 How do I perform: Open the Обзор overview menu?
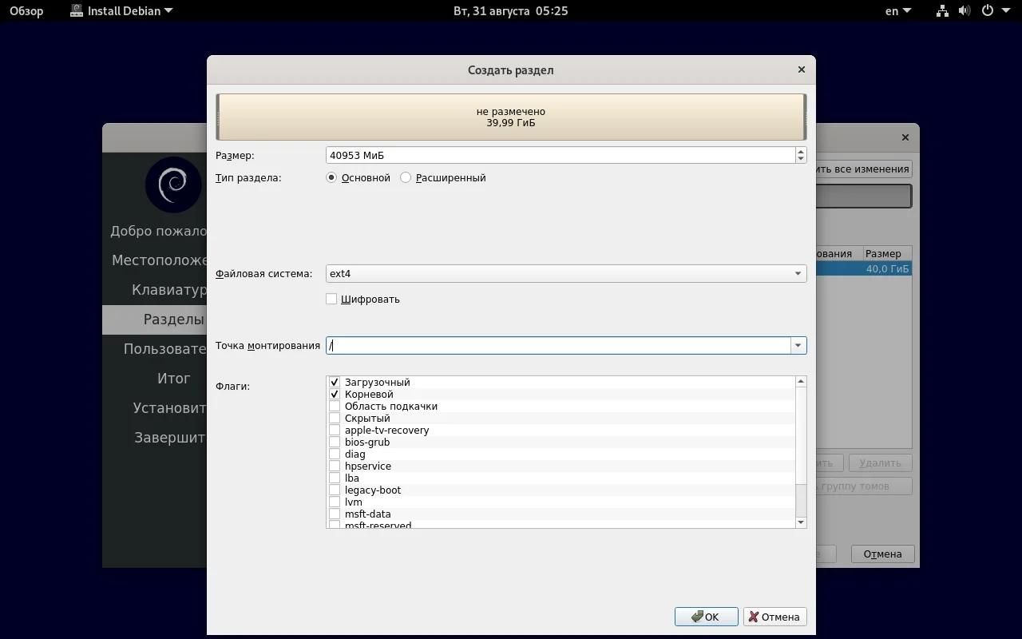26,10
